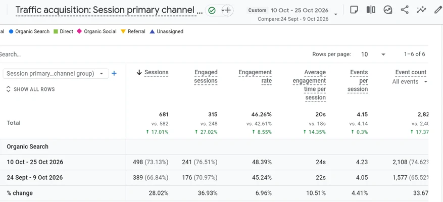The width and height of the screenshot is (443, 202).
Task: Open the All events dropdown
Action: tap(410, 82)
